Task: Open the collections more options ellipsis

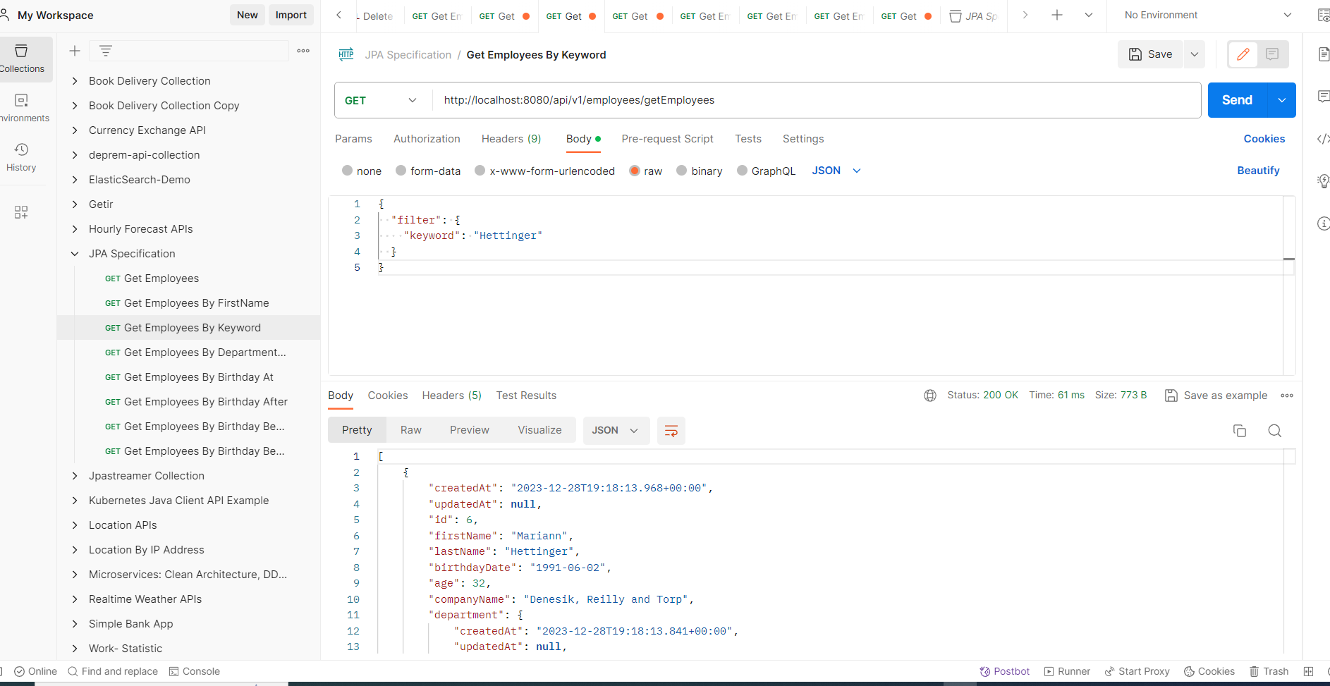Action: pyautogui.click(x=303, y=51)
